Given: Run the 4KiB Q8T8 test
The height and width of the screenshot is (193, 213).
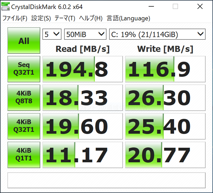Looking at the screenshot, I should [x=24, y=97].
